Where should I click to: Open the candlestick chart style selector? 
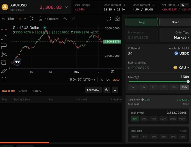pos(31,19)
